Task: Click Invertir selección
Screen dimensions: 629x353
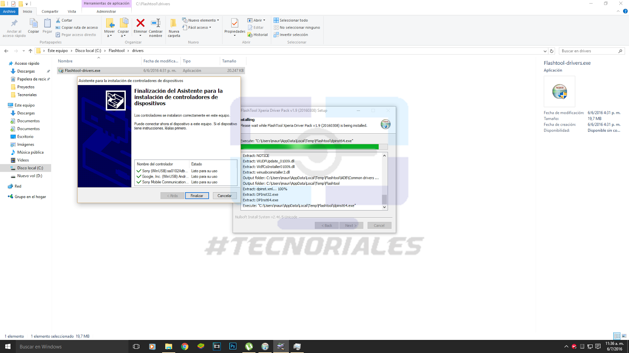Action: point(291,35)
